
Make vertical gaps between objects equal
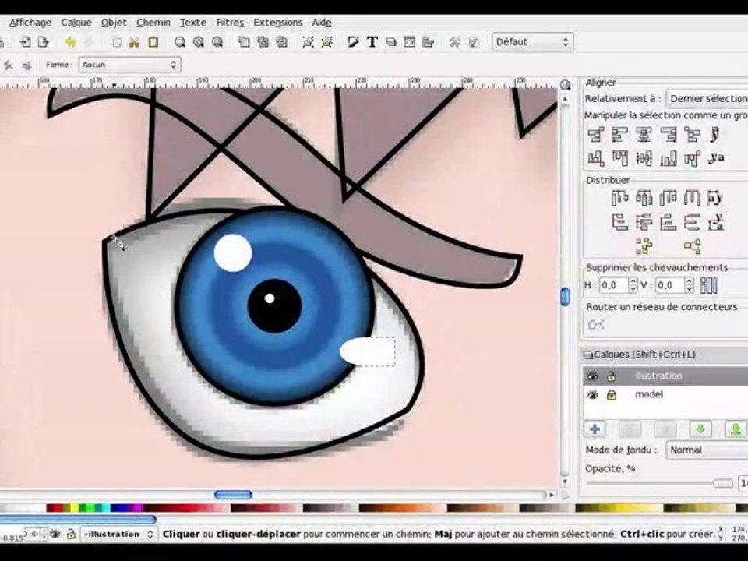click(x=692, y=222)
